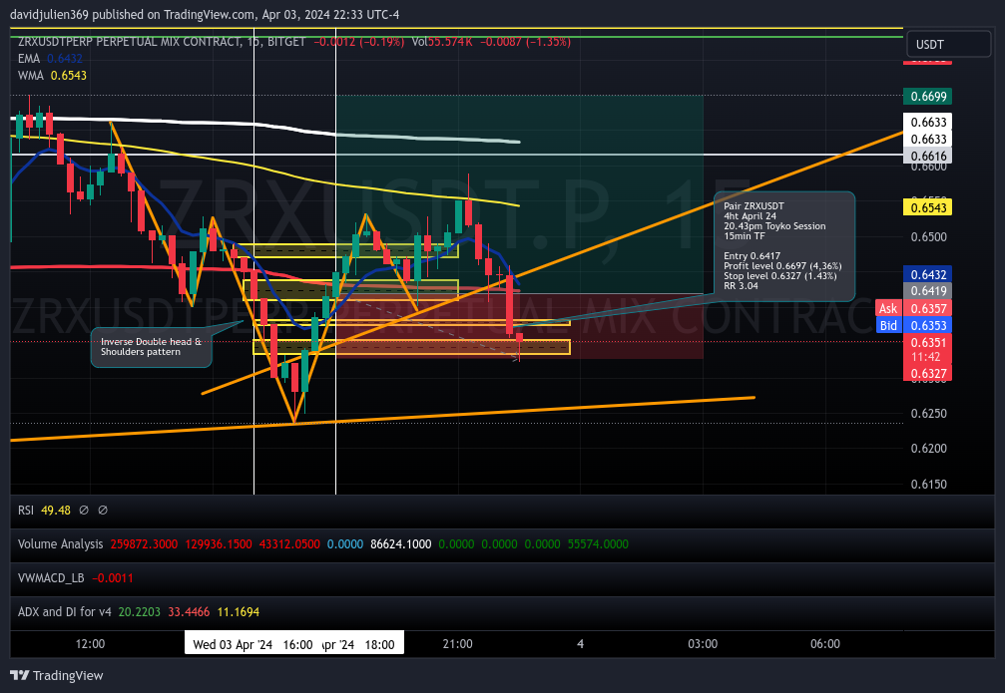Click the last ∅ symbol in RSI row

pos(103,511)
